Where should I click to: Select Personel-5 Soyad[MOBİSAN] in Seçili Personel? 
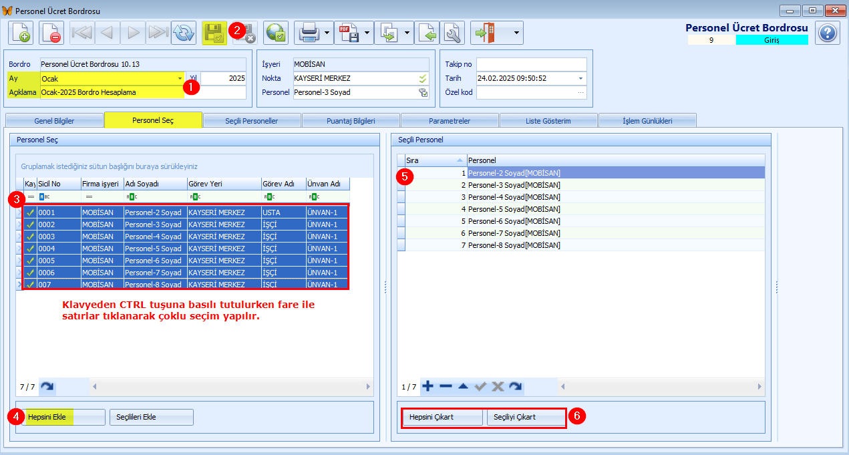pos(584,209)
